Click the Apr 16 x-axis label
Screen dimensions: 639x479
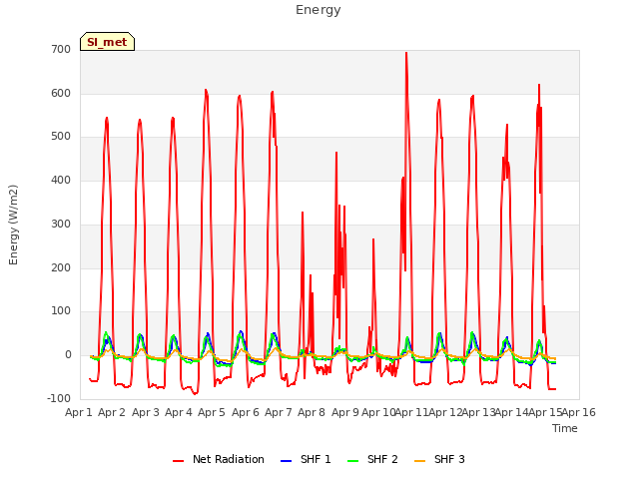[579, 412]
